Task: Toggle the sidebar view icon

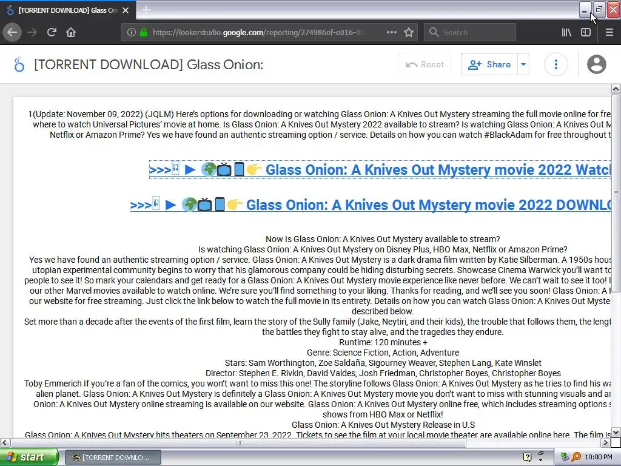Action: tap(586, 33)
